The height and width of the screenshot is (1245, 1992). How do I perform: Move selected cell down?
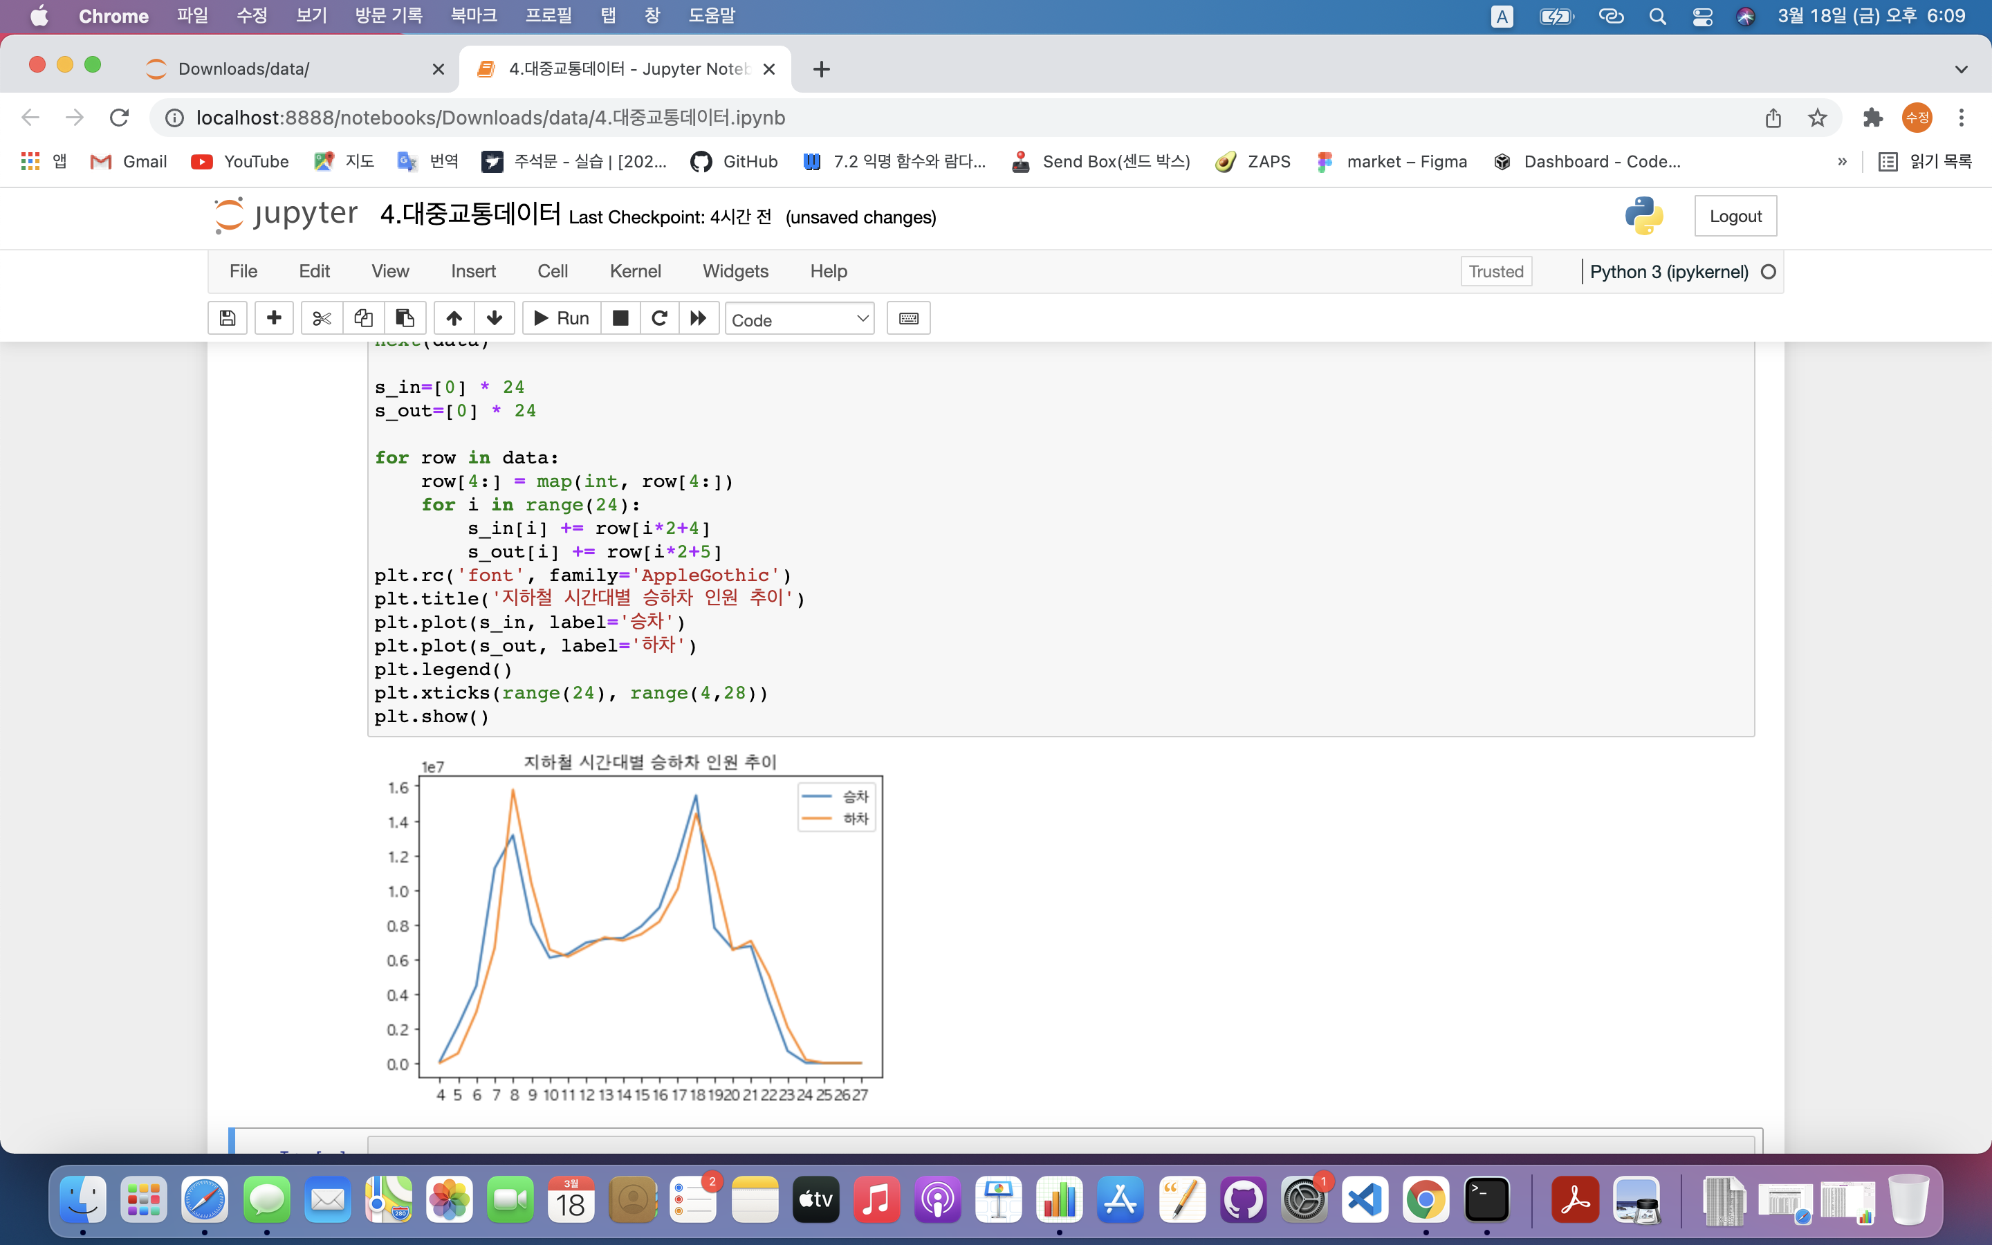(x=495, y=319)
